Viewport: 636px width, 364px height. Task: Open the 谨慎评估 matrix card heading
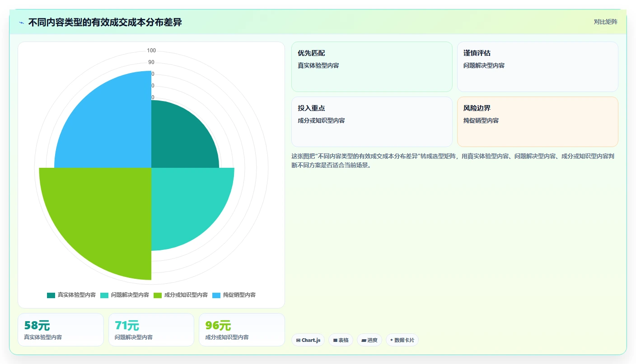pyautogui.click(x=477, y=53)
